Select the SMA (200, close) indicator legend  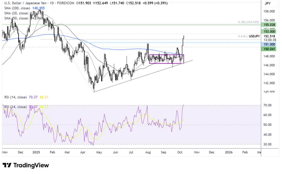15,8
